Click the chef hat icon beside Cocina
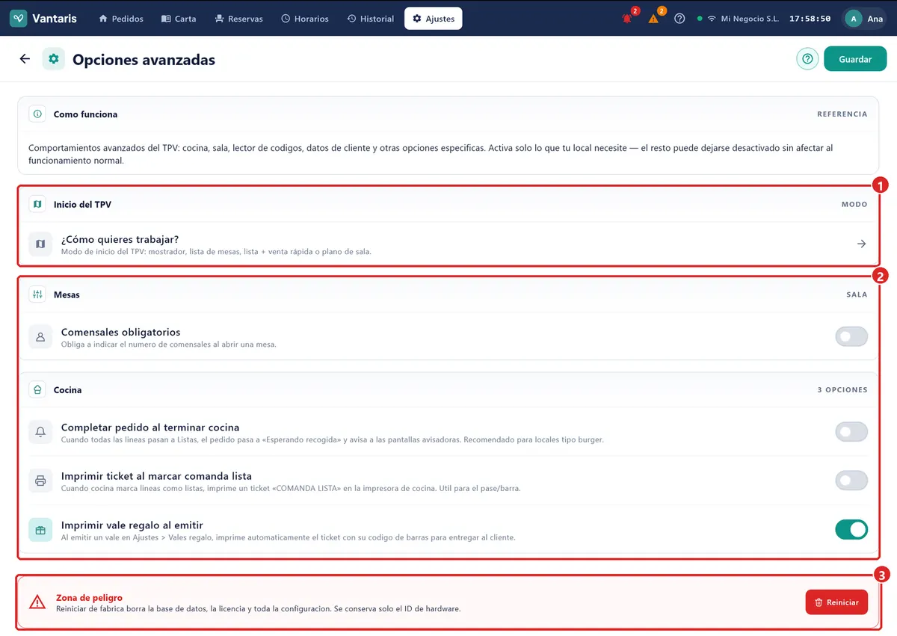 [37, 390]
